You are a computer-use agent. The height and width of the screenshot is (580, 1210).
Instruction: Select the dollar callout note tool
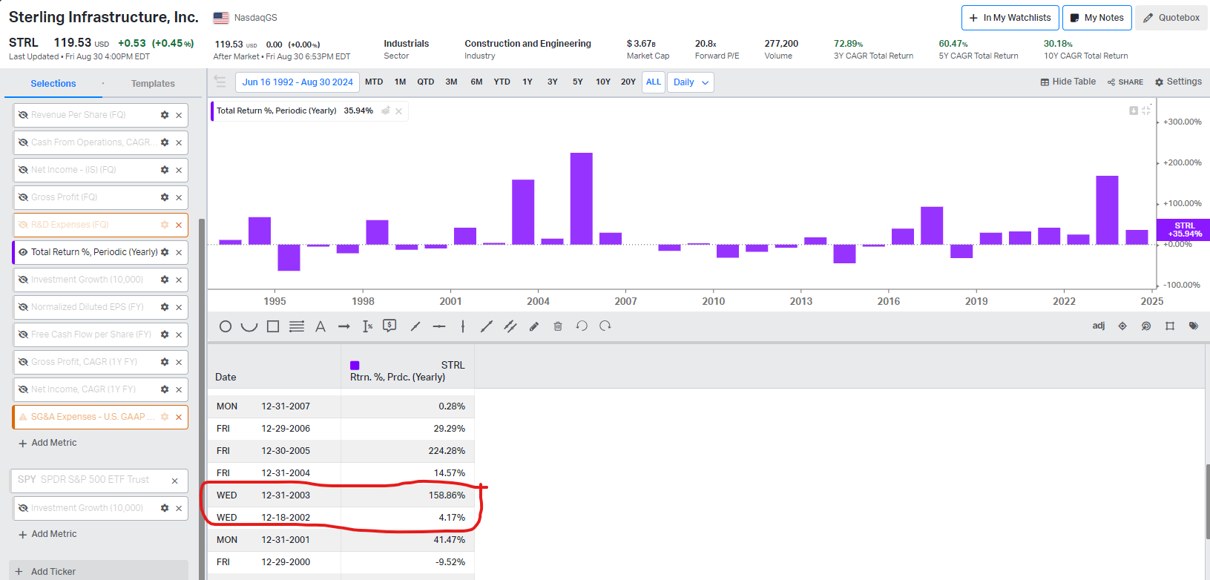click(x=389, y=326)
